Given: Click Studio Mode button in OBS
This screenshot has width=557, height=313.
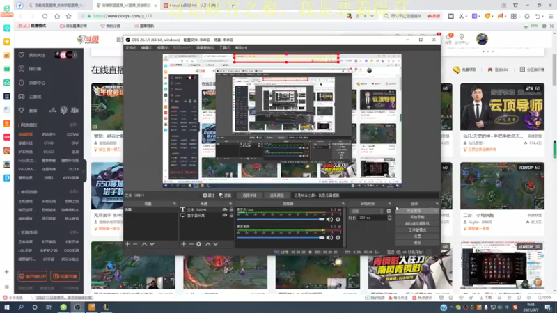Looking at the screenshot, I should pos(417,230).
